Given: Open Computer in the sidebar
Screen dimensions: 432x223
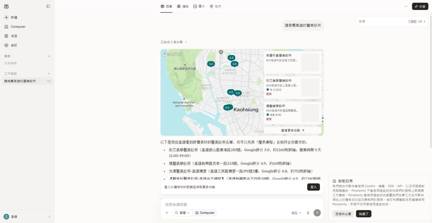Looking at the screenshot, I should (x=15, y=27).
